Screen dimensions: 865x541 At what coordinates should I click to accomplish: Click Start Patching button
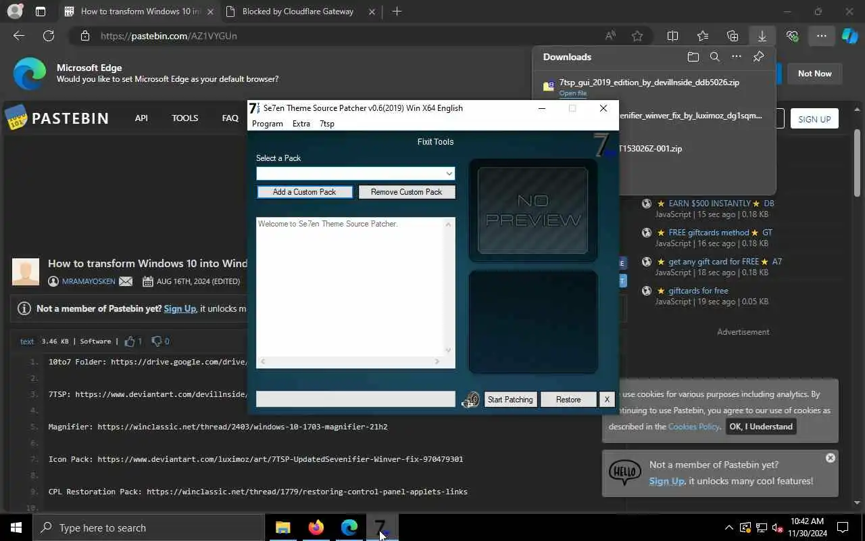pyautogui.click(x=510, y=400)
